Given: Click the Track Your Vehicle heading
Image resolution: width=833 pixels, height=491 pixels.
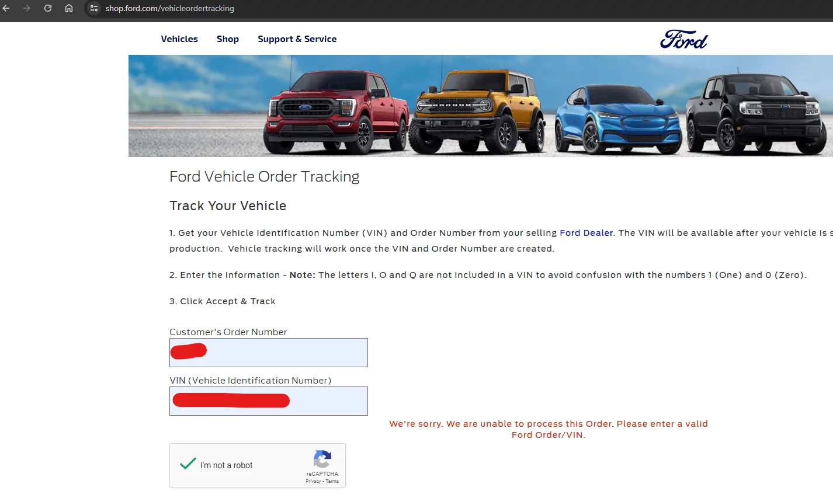Looking at the screenshot, I should (x=228, y=206).
